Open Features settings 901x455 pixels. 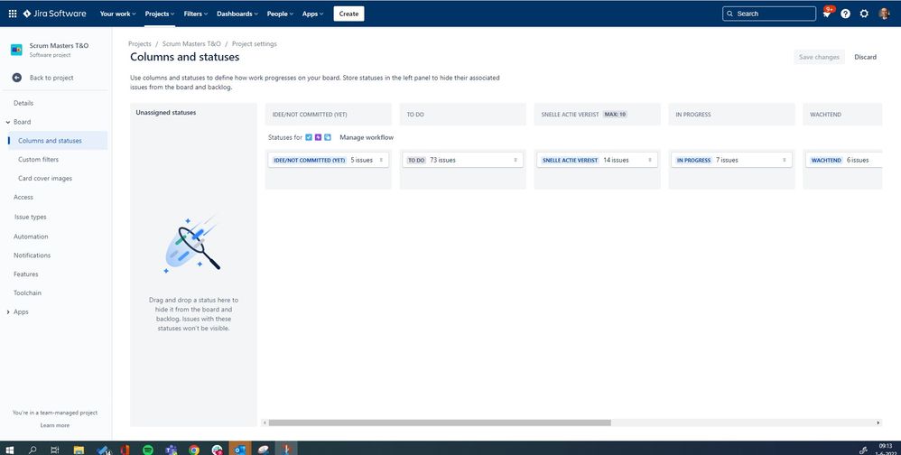click(26, 274)
